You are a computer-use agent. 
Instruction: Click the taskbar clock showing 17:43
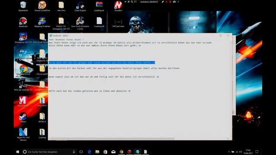click(x=248, y=152)
